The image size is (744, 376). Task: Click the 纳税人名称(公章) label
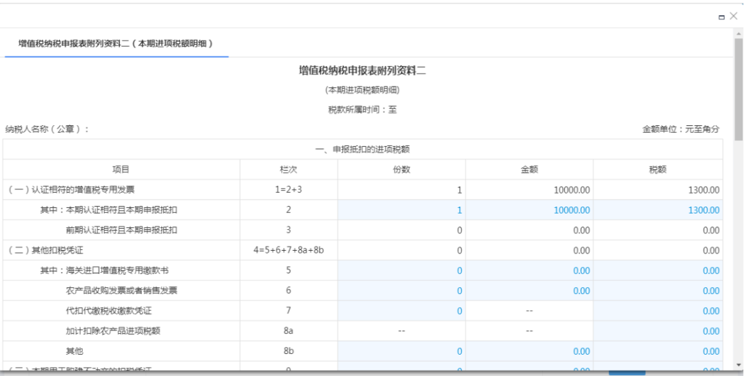coord(47,129)
